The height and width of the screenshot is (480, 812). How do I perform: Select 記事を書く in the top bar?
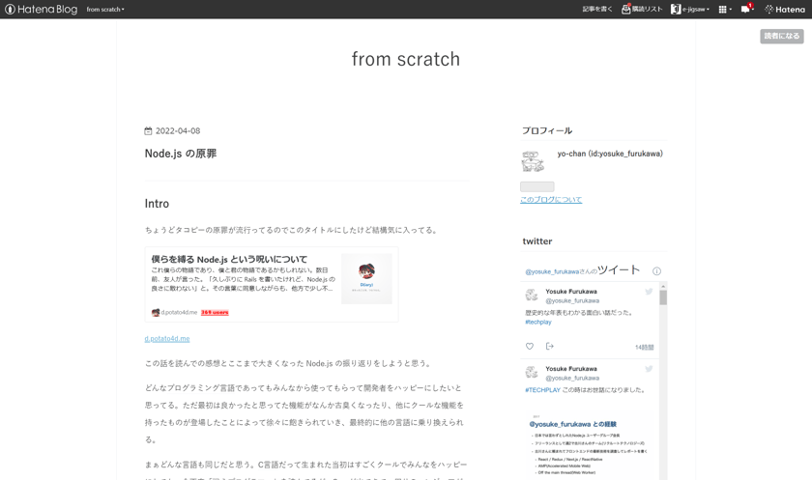point(597,10)
